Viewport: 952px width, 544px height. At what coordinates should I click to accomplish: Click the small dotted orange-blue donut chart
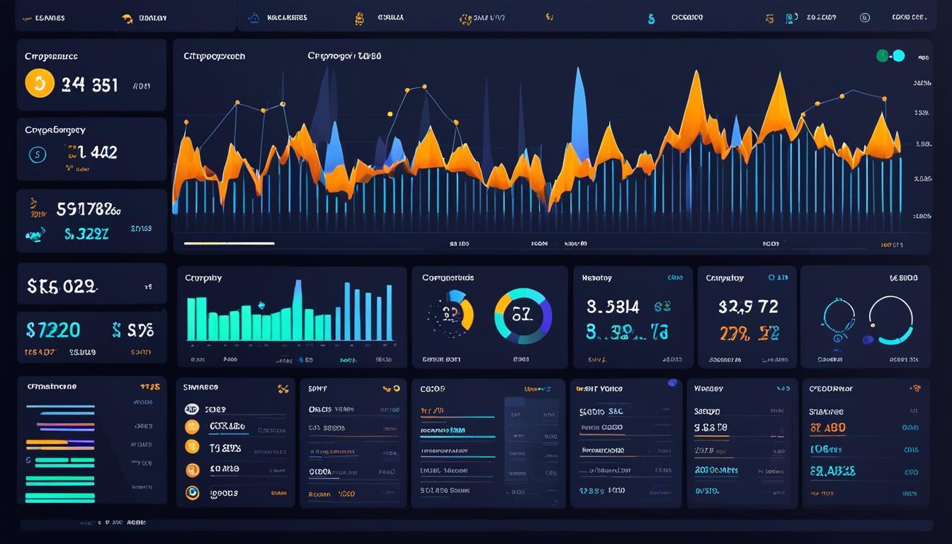tap(450, 312)
